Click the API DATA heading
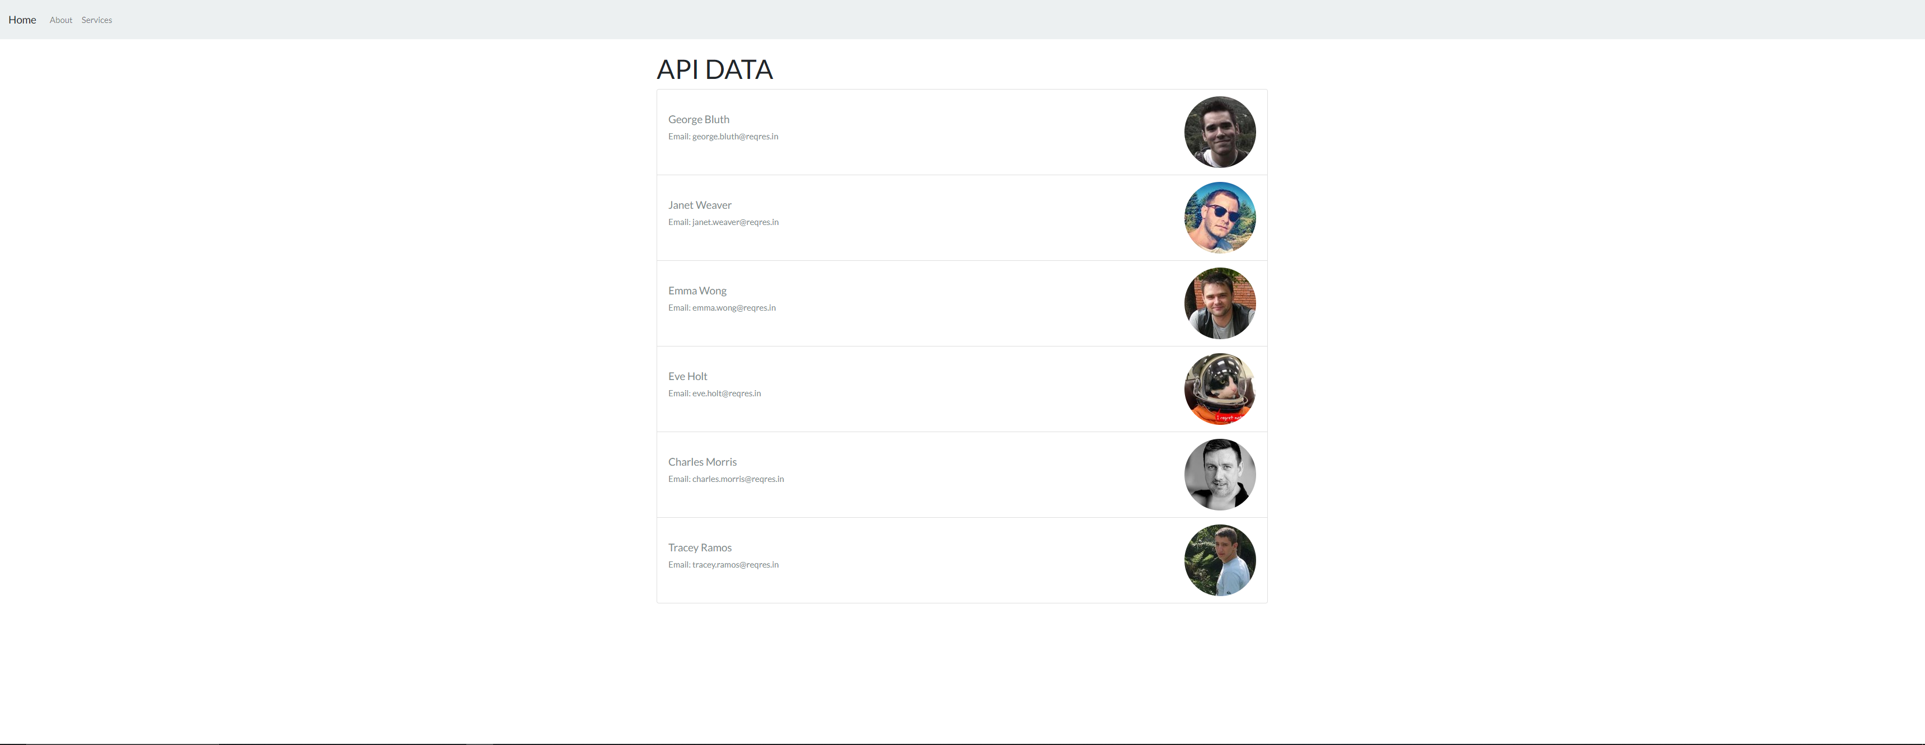Viewport: 1925px width, 745px height. point(714,69)
